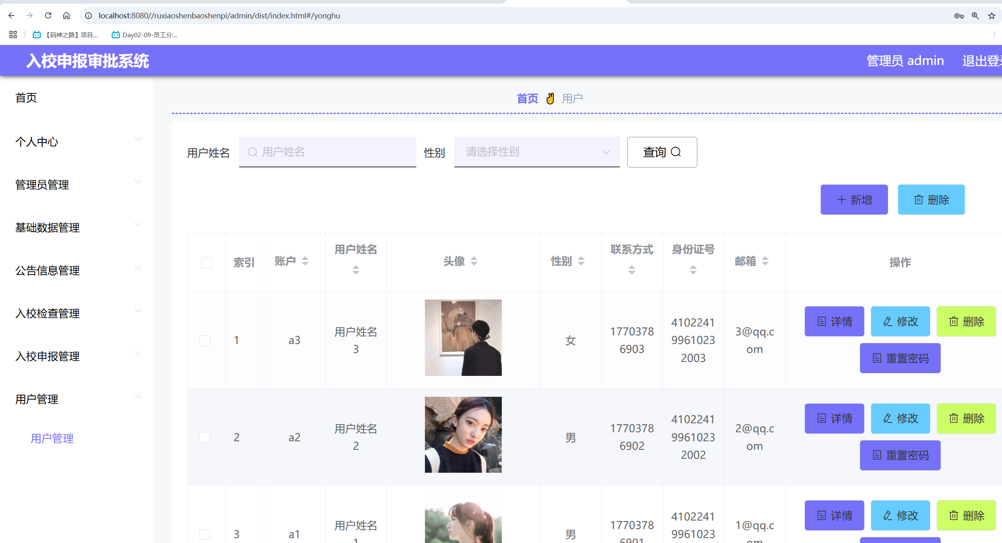Toggle the select-all checkbox in the table header

click(206, 262)
